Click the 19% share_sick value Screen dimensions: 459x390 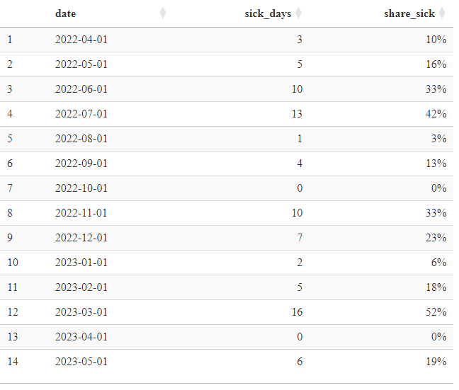(x=436, y=362)
